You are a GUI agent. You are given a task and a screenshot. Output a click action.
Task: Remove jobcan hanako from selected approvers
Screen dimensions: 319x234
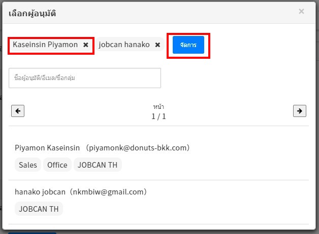click(x=157, y=45)
